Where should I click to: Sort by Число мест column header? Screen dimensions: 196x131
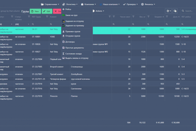click(x=125, y=17)
